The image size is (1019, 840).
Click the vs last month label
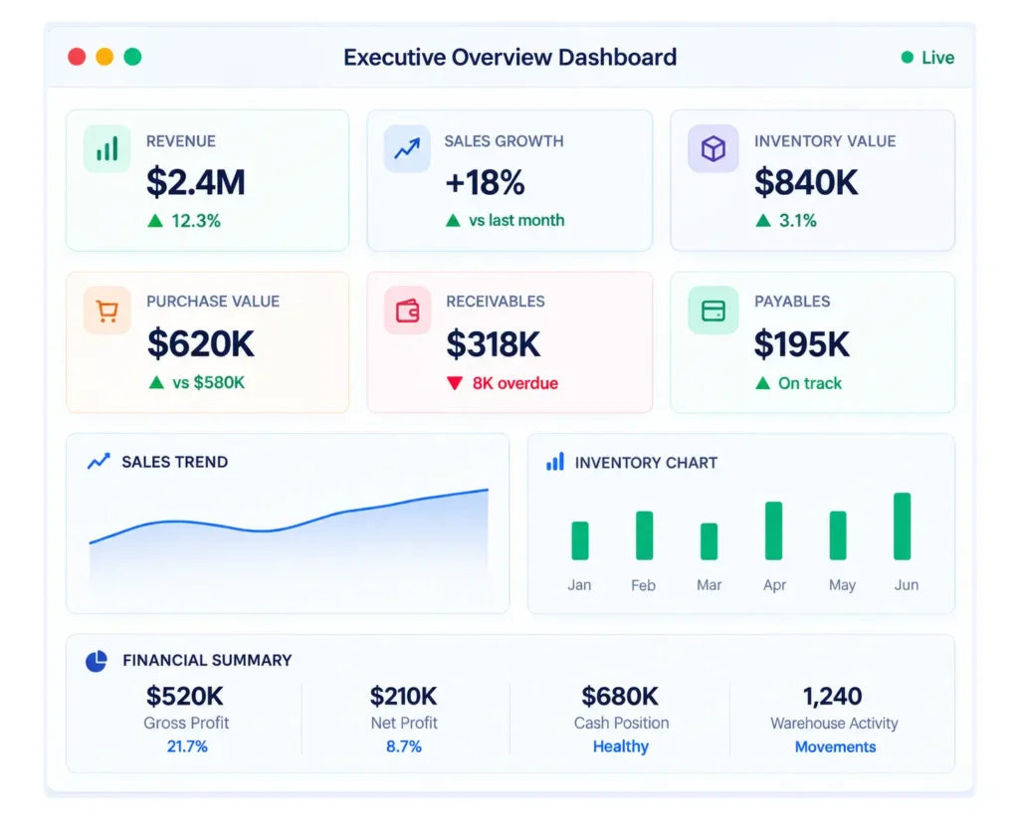click(516, 220)
